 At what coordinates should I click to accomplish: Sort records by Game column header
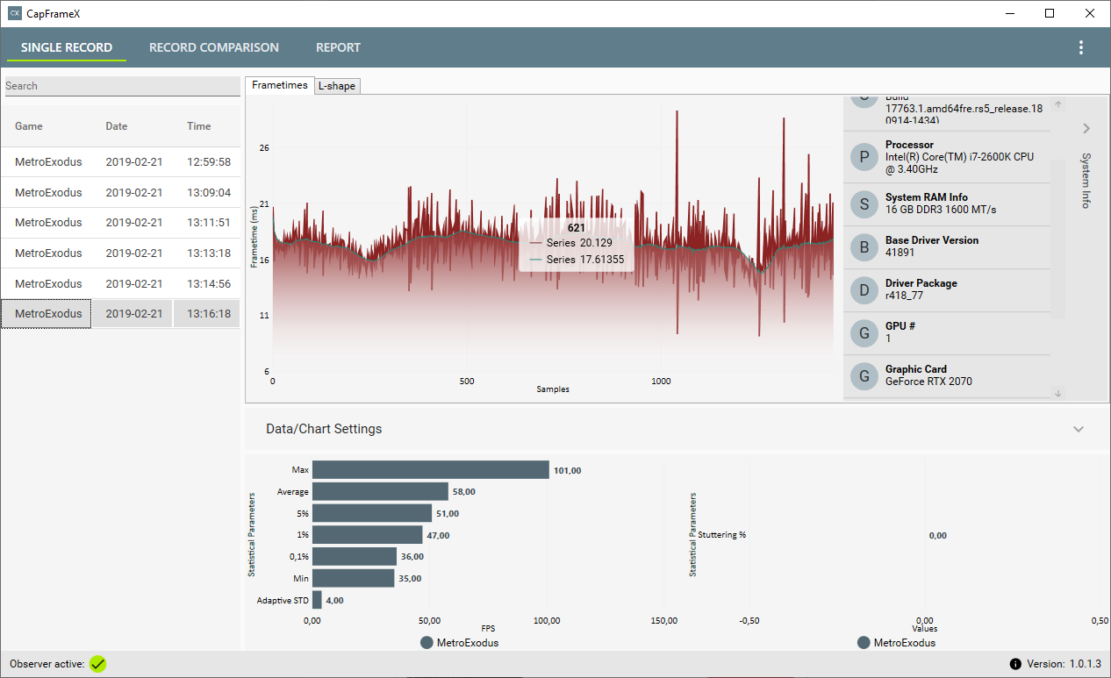pos(29,126)
